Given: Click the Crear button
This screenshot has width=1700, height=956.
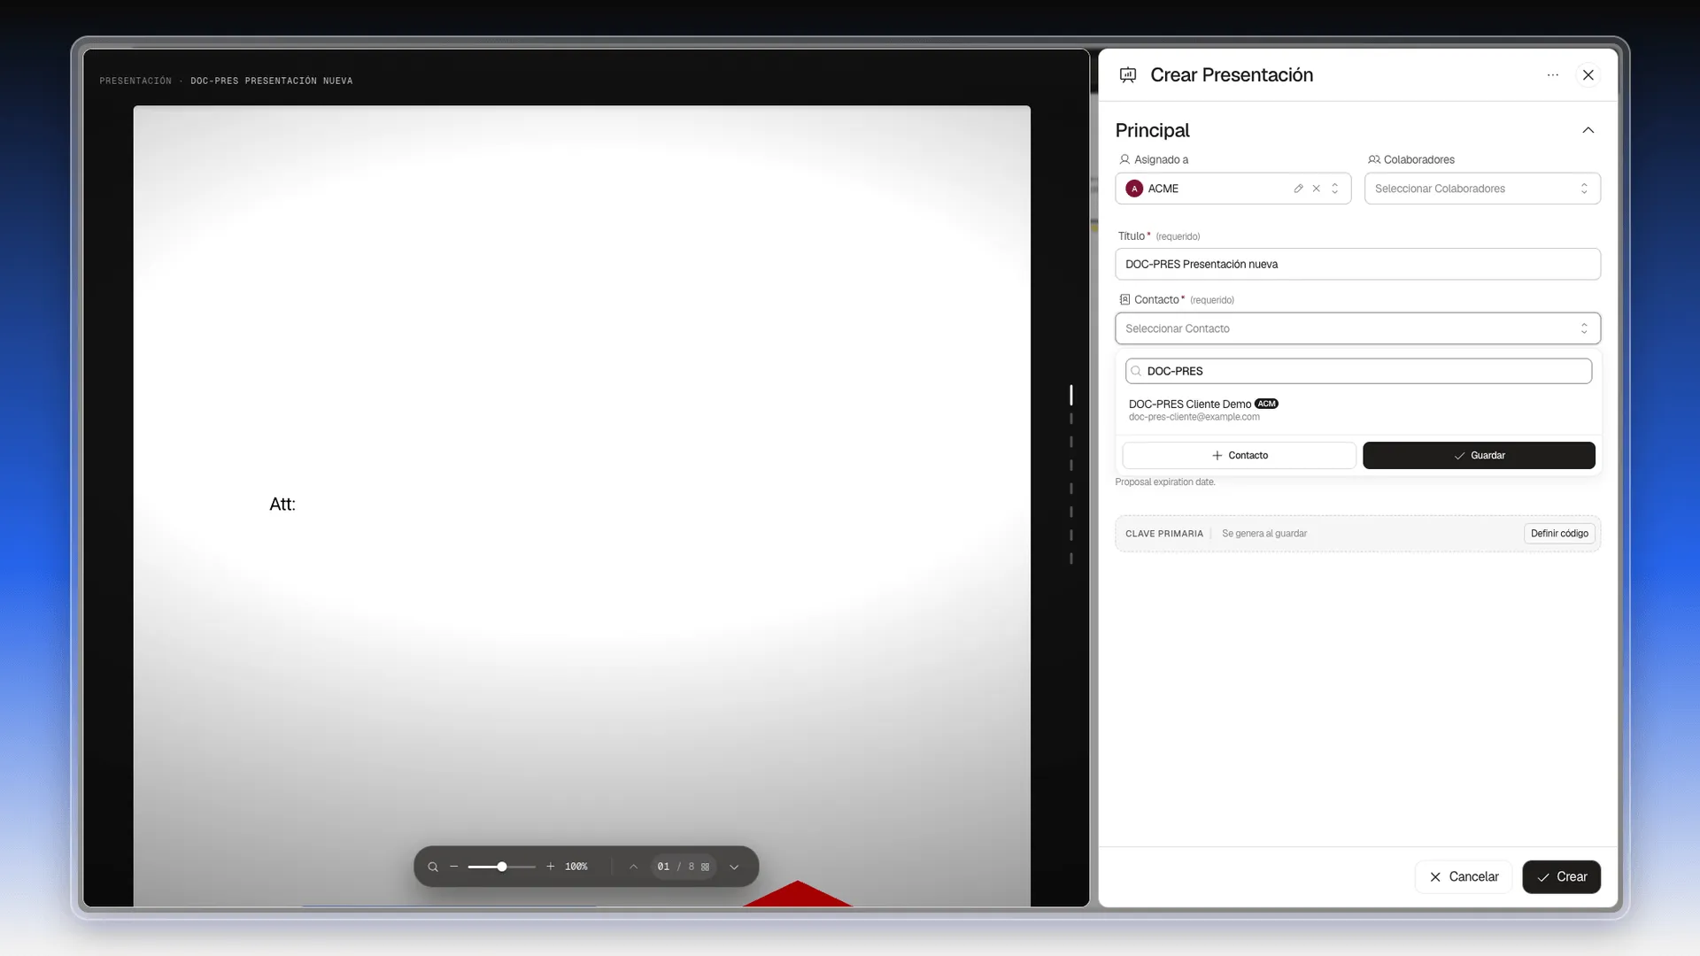Looking at the screenshot, I should 1561,876.
